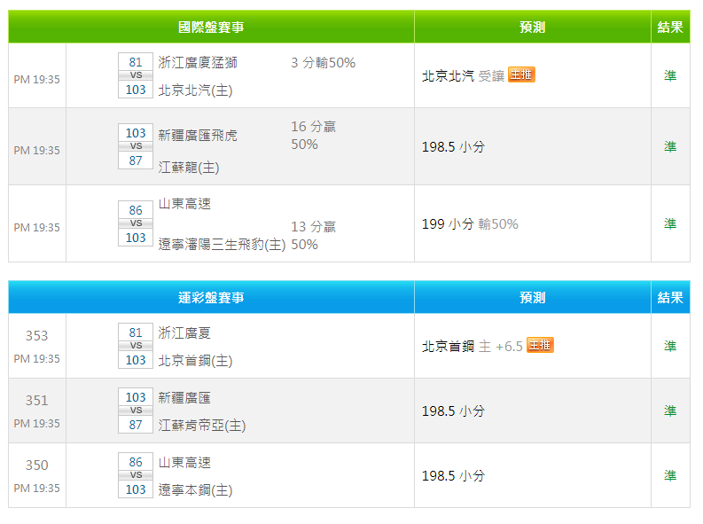Select the 運彩盤賽事 table header
The image size is (703, 524).
[211, 297]
